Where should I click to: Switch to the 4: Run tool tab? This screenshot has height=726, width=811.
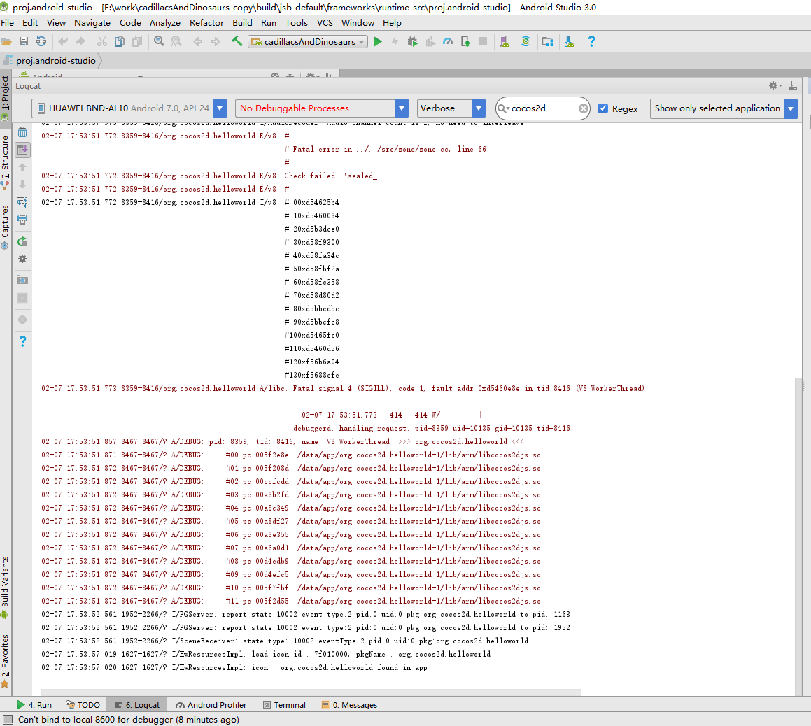click(34, 705)
